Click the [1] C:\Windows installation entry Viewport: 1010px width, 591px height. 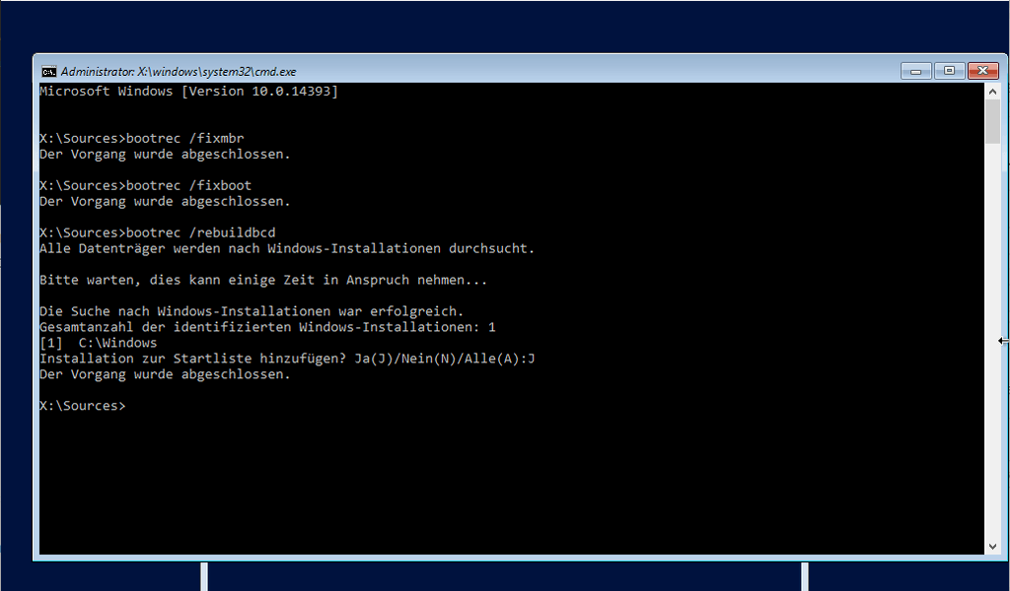pos(98,343)
